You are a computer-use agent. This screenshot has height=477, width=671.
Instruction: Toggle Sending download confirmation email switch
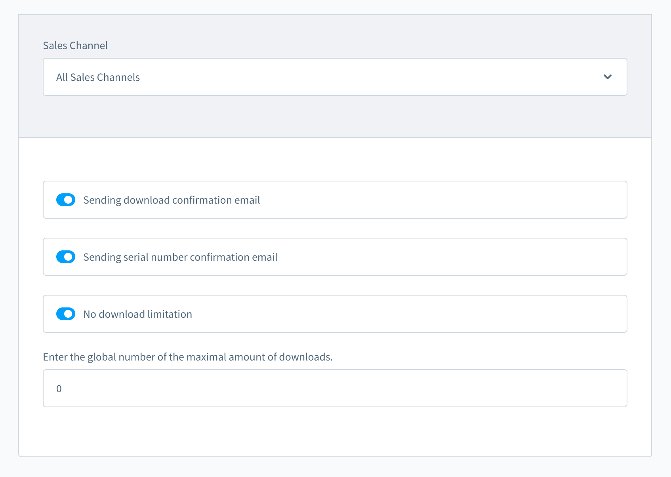pyautogui.click(x=66, y=200)
